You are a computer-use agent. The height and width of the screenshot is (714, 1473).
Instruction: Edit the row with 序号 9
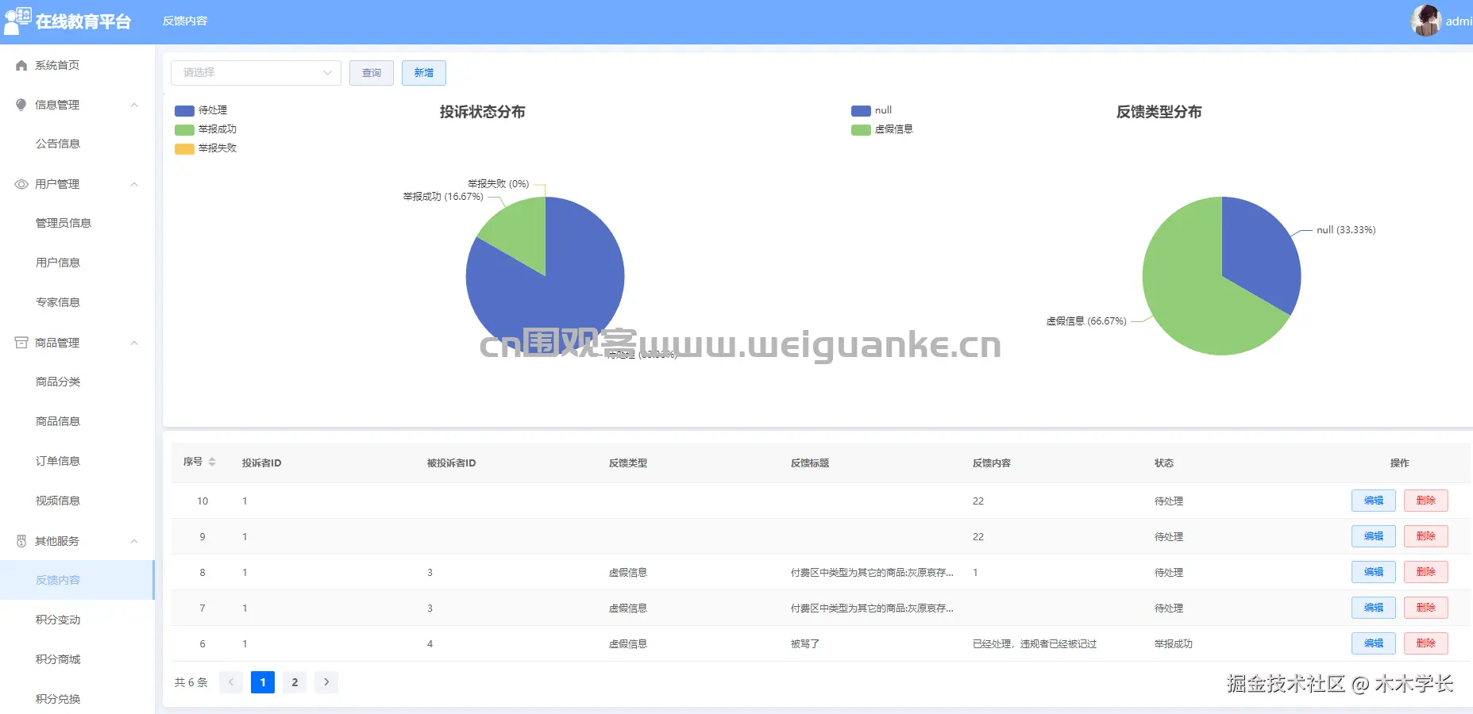coord(1374,536)
